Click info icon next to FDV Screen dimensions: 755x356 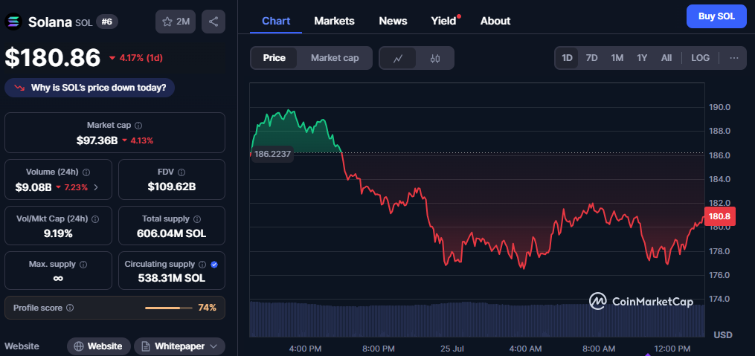182,172
